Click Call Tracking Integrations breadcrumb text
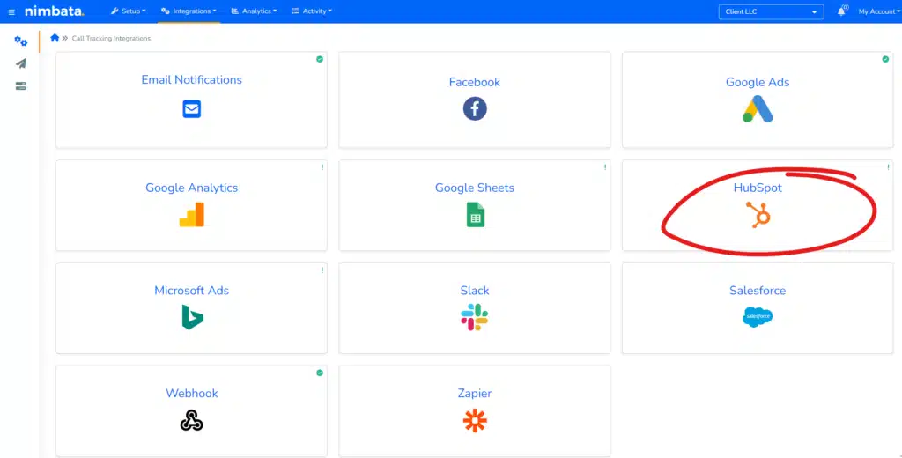This screenshot has width=902, height=458. tap(111, 39)
